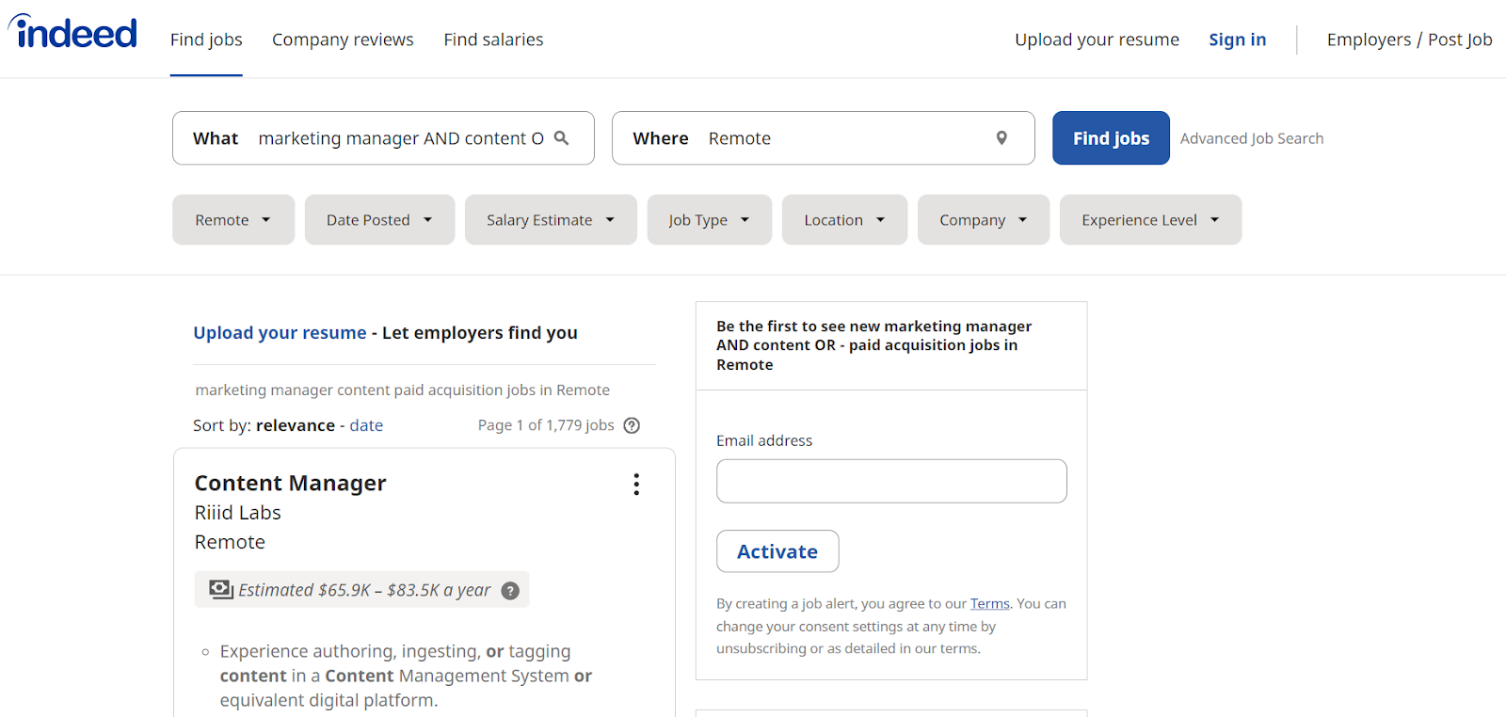Open Employers / Post Job
This screenshot has height=717, width=1506.
click(x=1409, y=40)
